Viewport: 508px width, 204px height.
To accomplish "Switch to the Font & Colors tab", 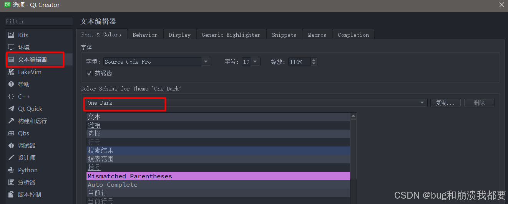I will 101,35.
